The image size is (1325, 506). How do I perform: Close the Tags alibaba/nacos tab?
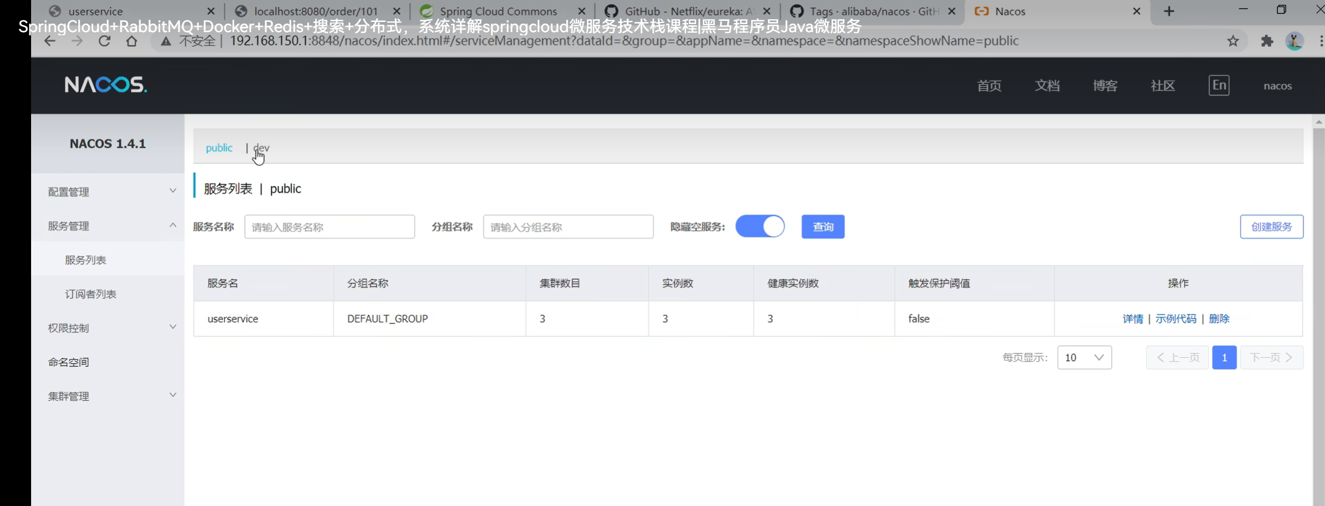coord(952,11)
